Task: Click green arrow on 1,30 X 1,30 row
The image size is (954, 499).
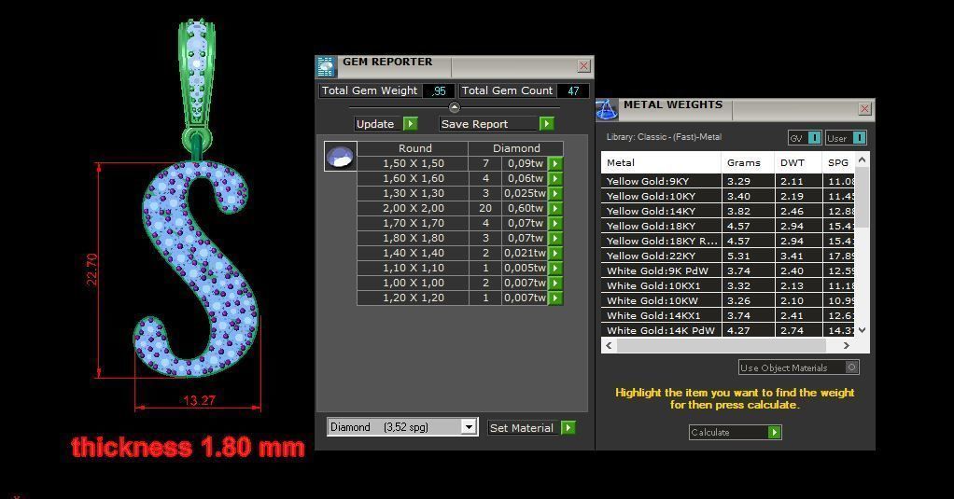Action: click(554, 193)
